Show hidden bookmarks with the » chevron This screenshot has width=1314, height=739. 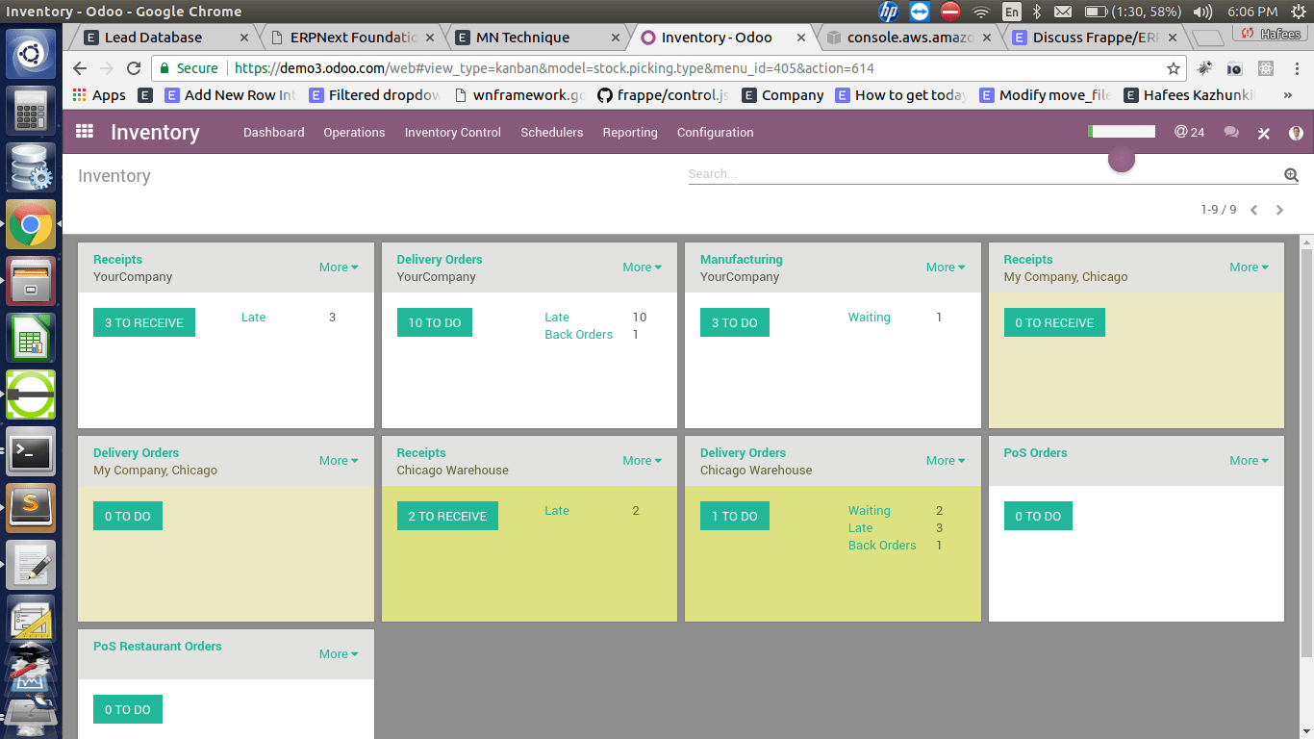(x=1288, y=95)
